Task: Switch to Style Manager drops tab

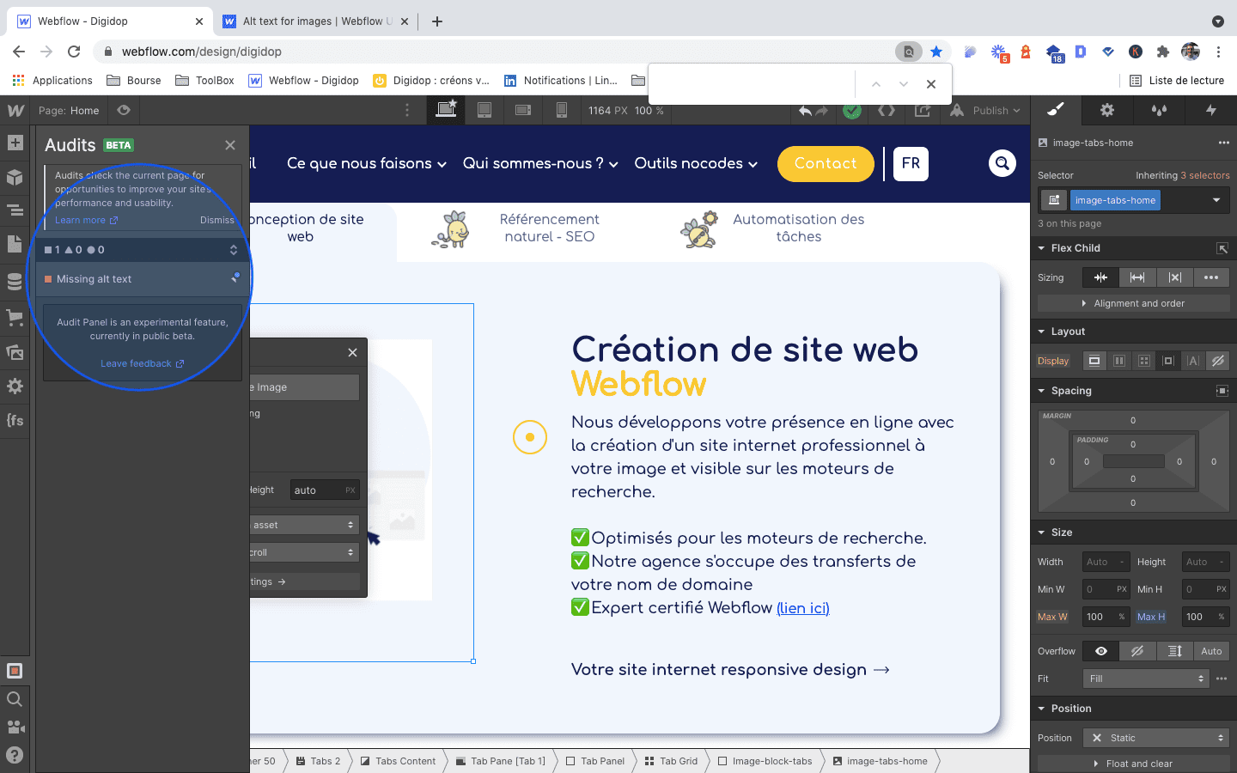Action: point(1159,110)
